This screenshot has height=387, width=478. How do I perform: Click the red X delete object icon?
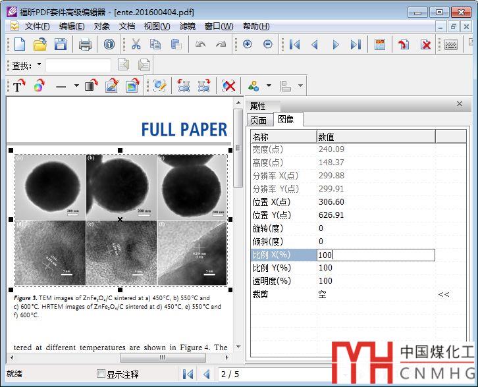point(228,86)
